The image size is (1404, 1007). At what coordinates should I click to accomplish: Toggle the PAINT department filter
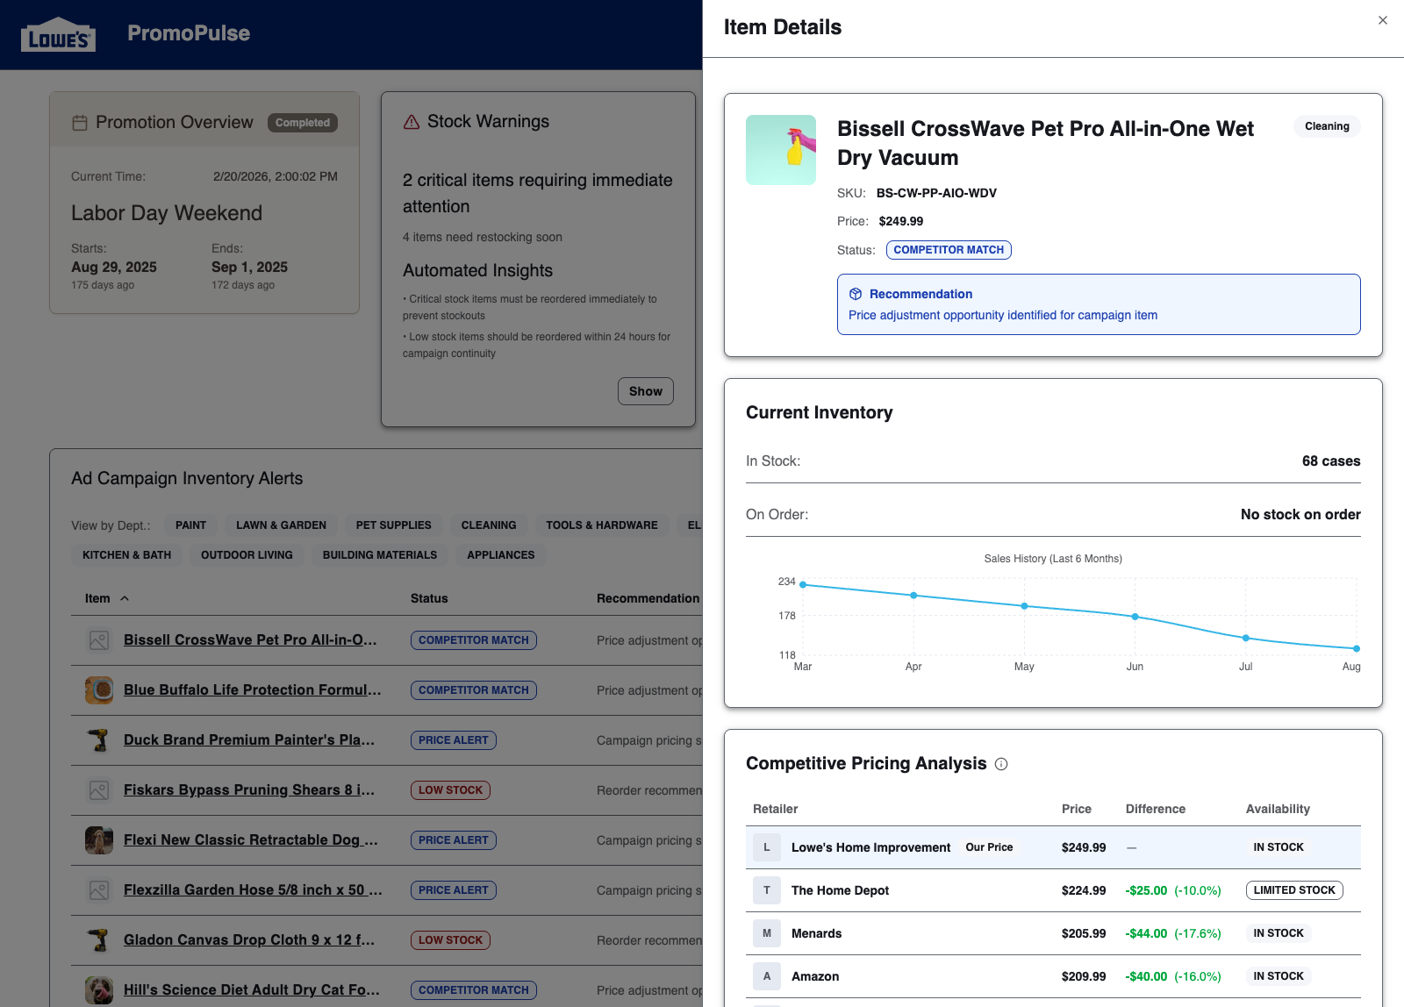[190, 525]
